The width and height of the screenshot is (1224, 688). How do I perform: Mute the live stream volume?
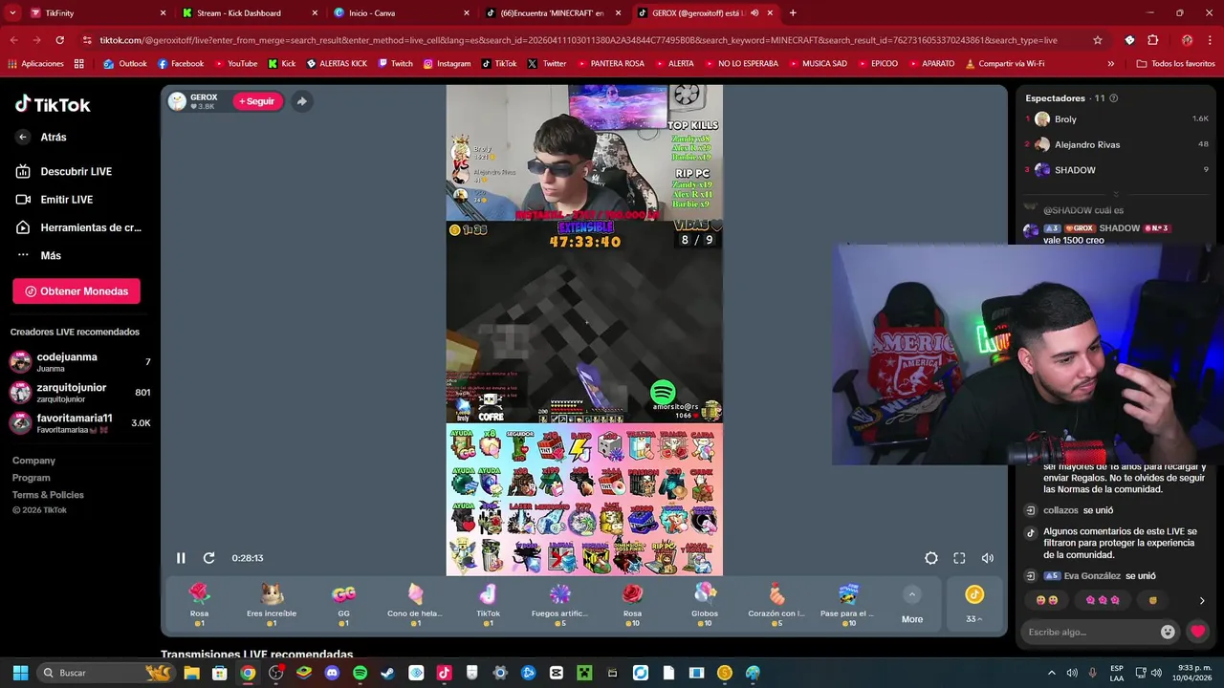tap(988, 558)
